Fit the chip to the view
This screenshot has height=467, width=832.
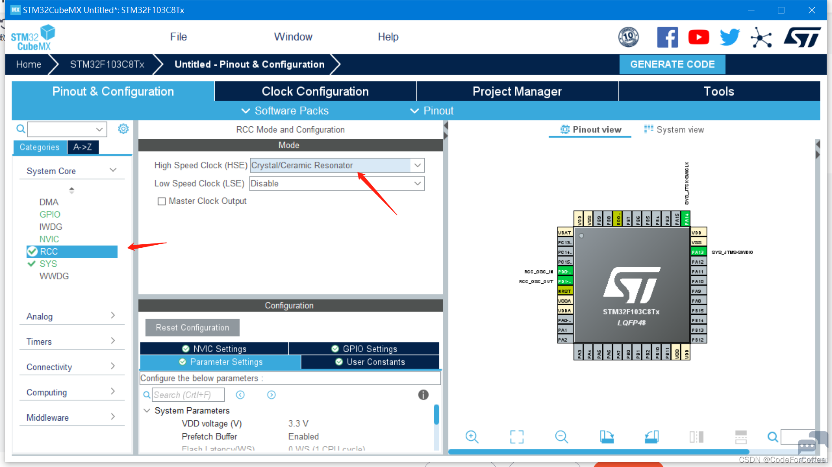(517, 437)
